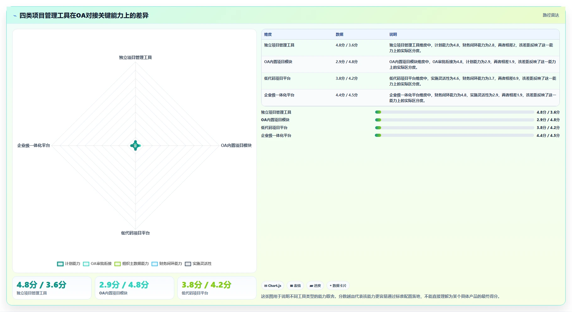Click 独立项目管理工具 cell in table
572x312 pixels.
pos(279,45)
